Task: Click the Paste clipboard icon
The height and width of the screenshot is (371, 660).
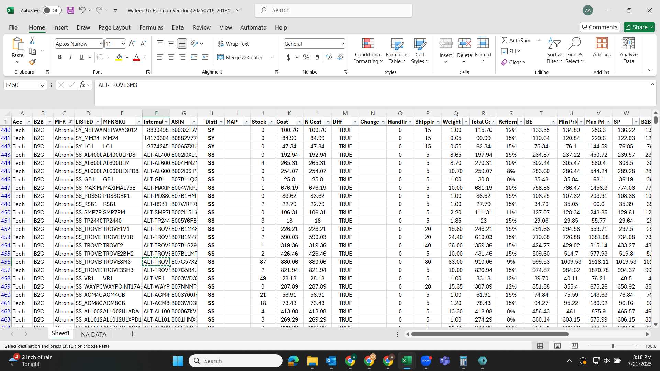Action: point(18,44)
